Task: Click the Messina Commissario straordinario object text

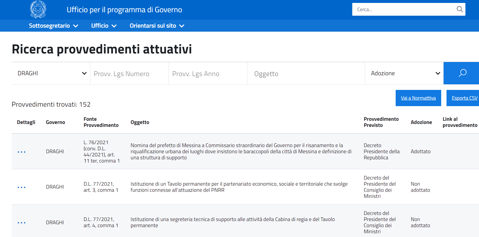Action: (241, 151)
